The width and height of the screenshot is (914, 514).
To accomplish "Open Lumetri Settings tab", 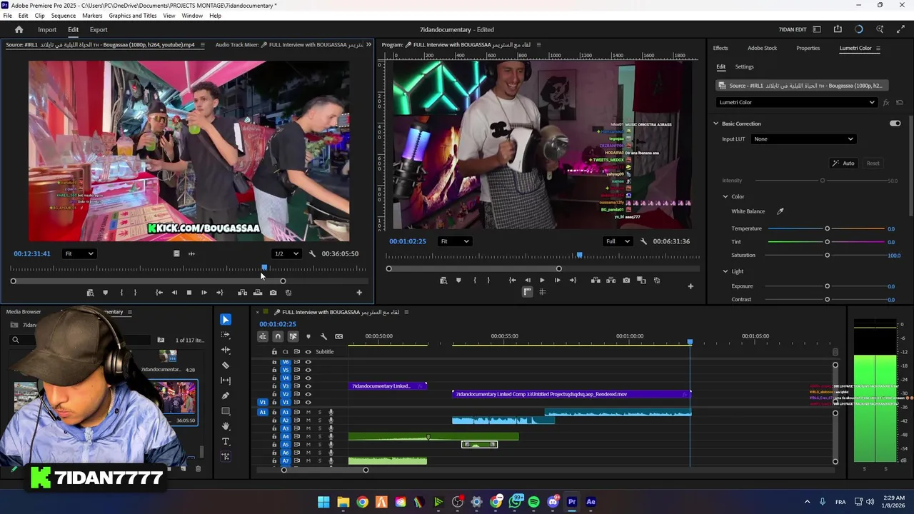I will pyautogui.click(x=744, y=66).
